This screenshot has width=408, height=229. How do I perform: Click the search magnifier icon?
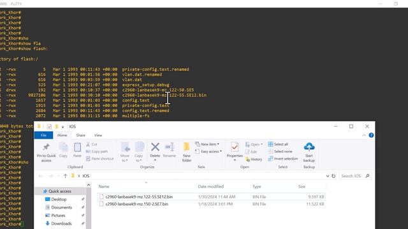point(367,176)
